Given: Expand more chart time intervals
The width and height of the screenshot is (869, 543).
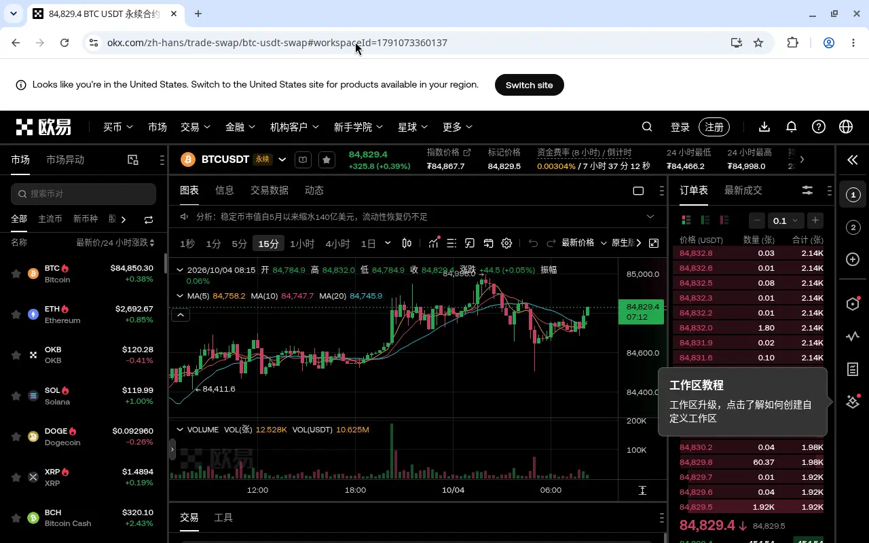Looking at the screenshot, I should click(x=388, y=243).
